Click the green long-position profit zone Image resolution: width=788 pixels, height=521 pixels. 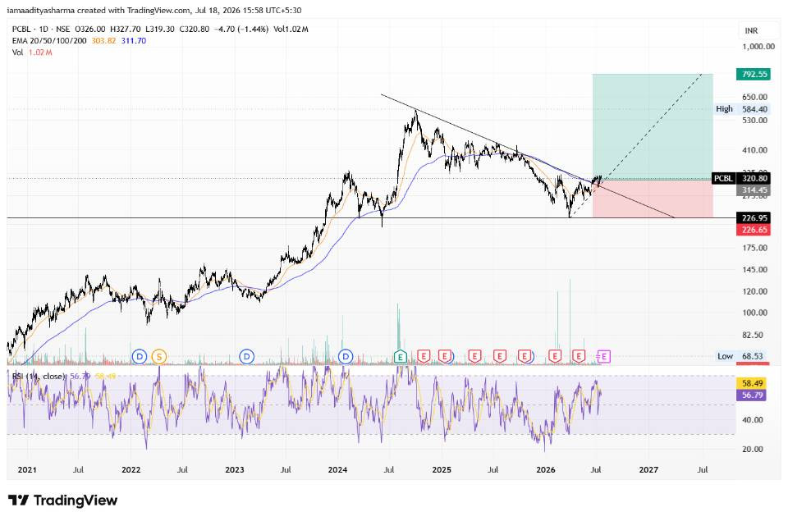(653, 126)
